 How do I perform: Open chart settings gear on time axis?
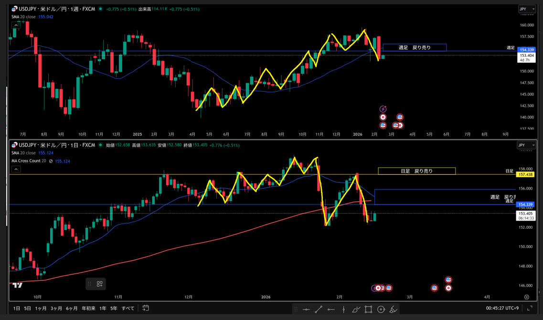[x=527, y=297]
